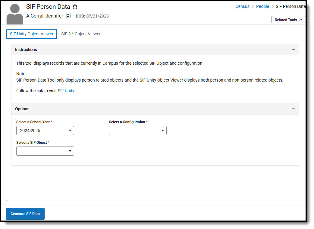Screen dimensions: 314x229
Task: Switch to SIF 2.* Object Viewer tab
Action: [x=81, y=34]
